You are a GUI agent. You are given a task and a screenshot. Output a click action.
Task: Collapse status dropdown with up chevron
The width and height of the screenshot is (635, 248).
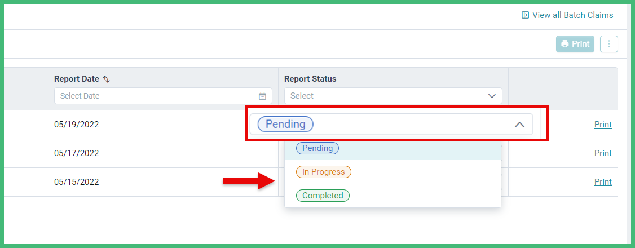519,125
